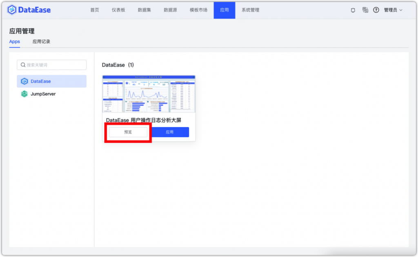Open the dashboard thumbnail preview image
Viewport: 418px width, 257px height.
tap(149, 94)
